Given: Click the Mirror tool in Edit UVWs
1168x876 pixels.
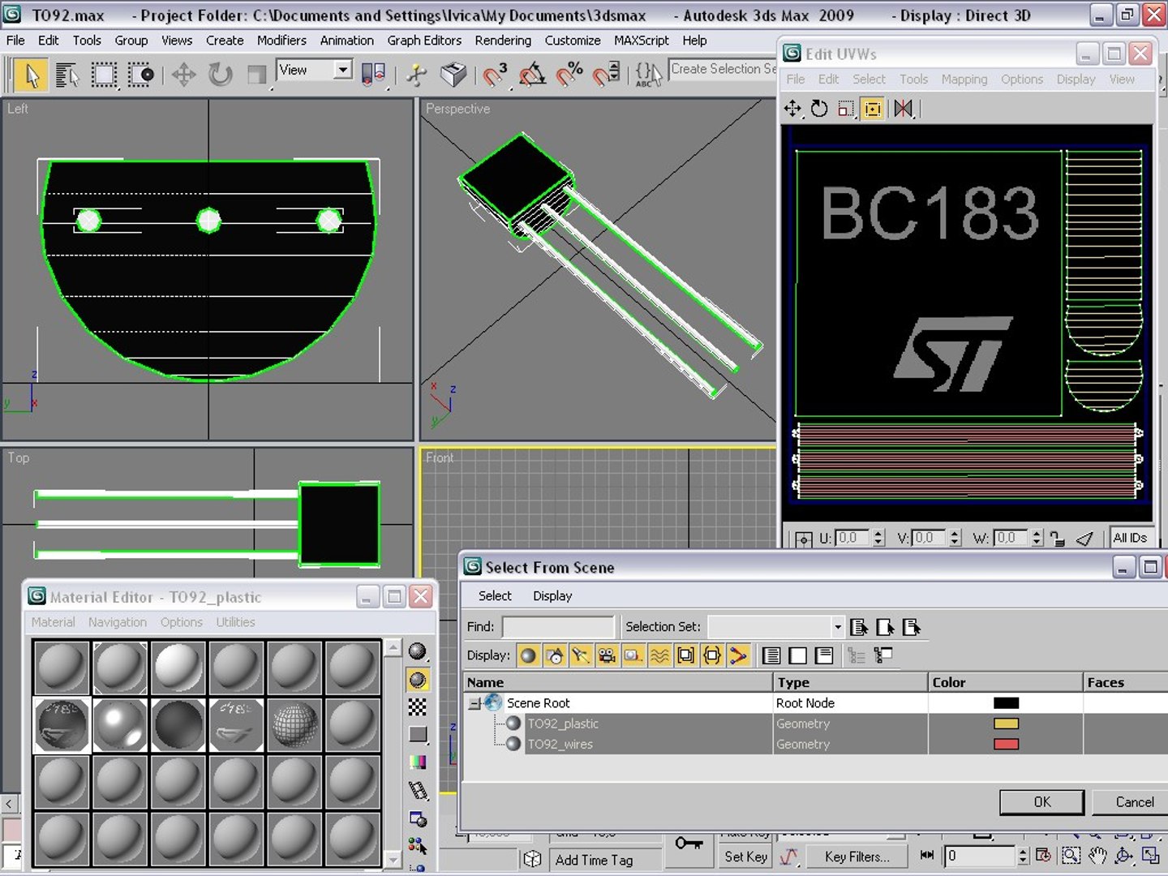Looking at the screenshot, I should tap(903, 109).
